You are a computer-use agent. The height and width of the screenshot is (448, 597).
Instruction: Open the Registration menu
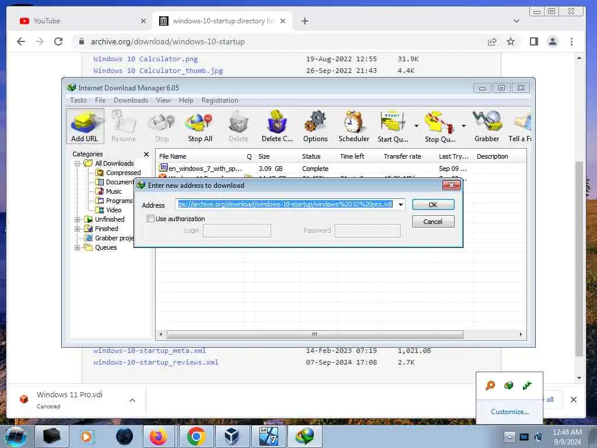(x=220, y=100)
